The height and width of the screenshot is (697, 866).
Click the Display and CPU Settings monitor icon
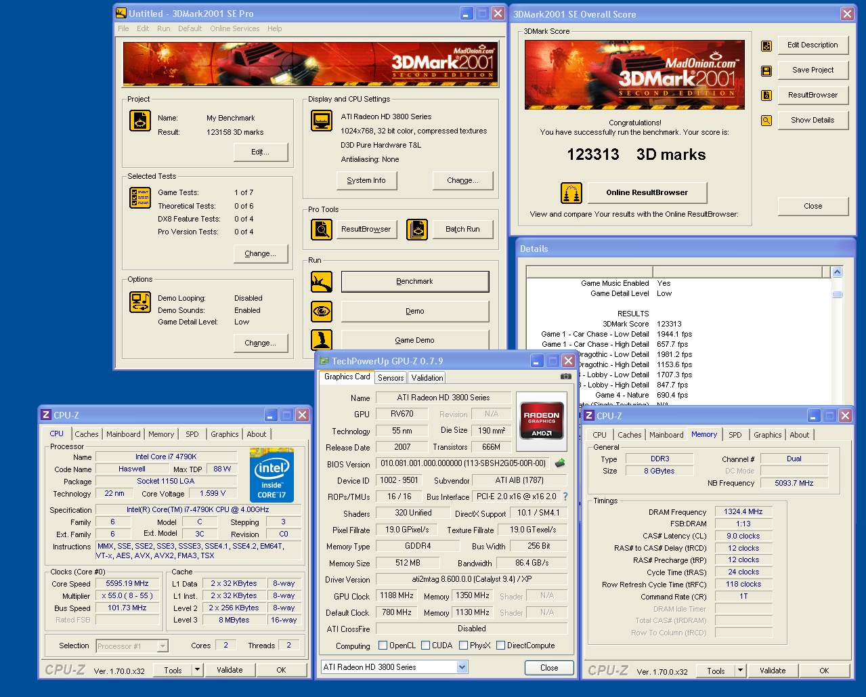[322, 121]
